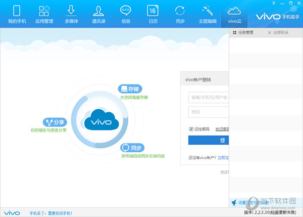
Task: Minimize the vivo assistant window
Action: pyautogui.click(x=282, y=4)
